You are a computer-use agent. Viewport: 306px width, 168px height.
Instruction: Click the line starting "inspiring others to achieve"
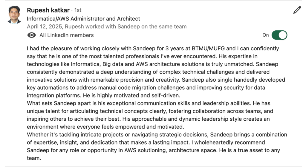click(x=148, y=119)
